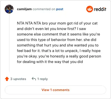Open camiljam's profile avatar
Viewport: 111px width, 99px height.
(9, 9)
